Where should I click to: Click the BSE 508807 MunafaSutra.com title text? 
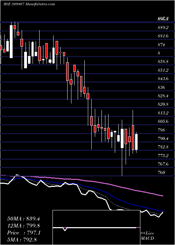pos(29,4)
